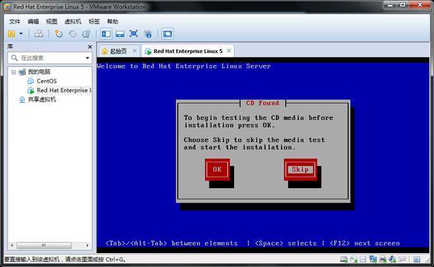Open the 文件 menu
Viewport: 434px width, 267px height.
tap(15, 21)
